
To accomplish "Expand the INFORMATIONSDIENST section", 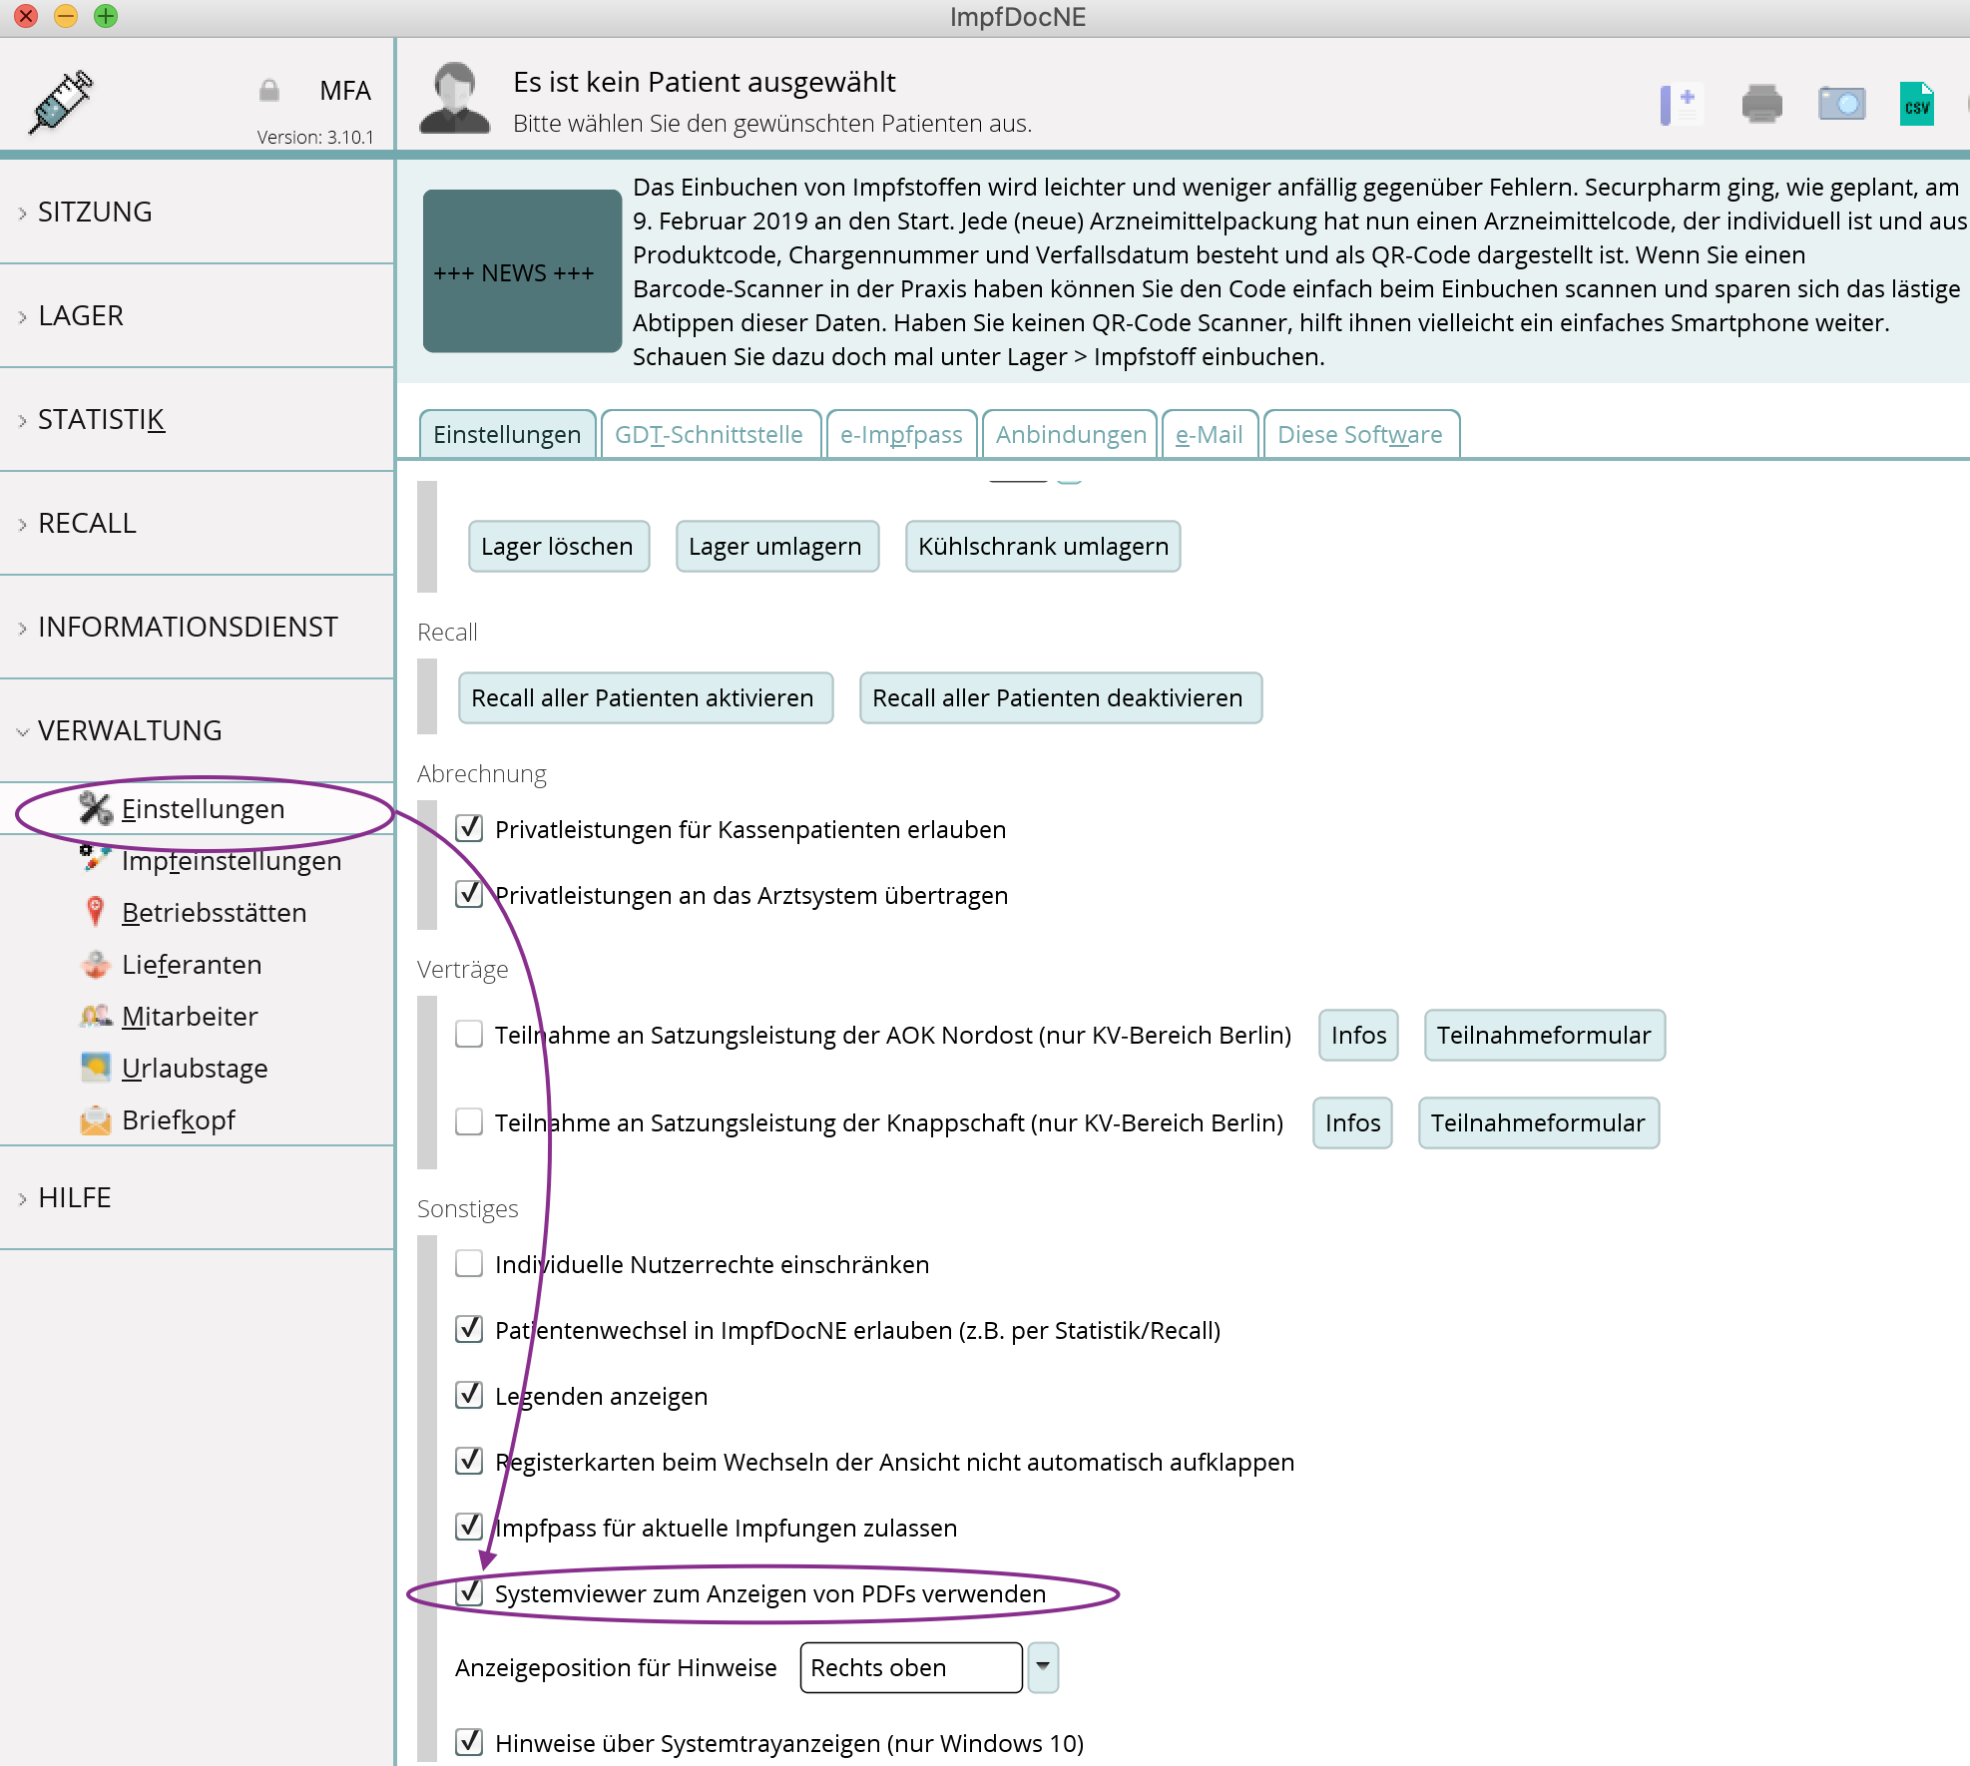I will tap(197, 627).
